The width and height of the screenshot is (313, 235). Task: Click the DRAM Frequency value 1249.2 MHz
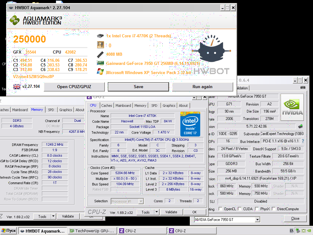click(55, 144)
